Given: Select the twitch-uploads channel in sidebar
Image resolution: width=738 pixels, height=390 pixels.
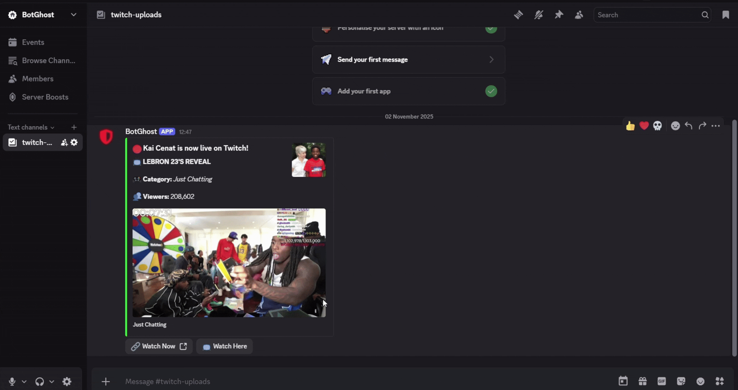Looking at the screenshot, I should pyautogui.click(x=37, y=142).
